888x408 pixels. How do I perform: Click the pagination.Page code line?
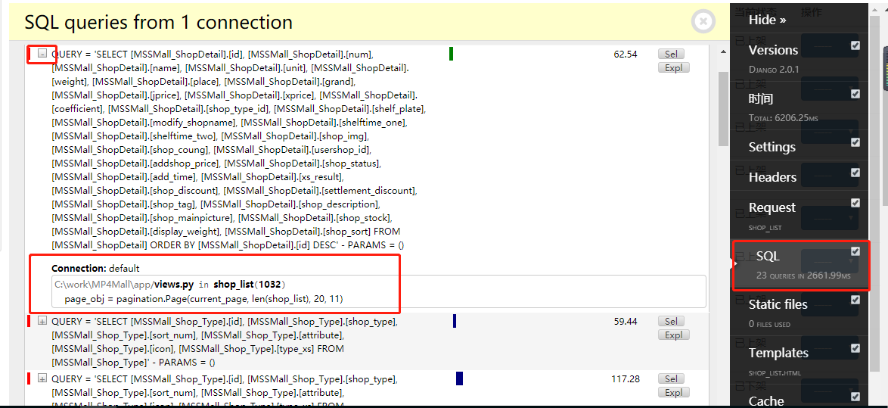(x=204, y=298)
